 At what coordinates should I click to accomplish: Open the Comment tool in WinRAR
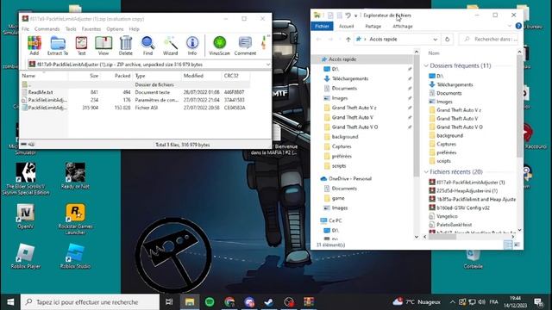coord(245,46)
